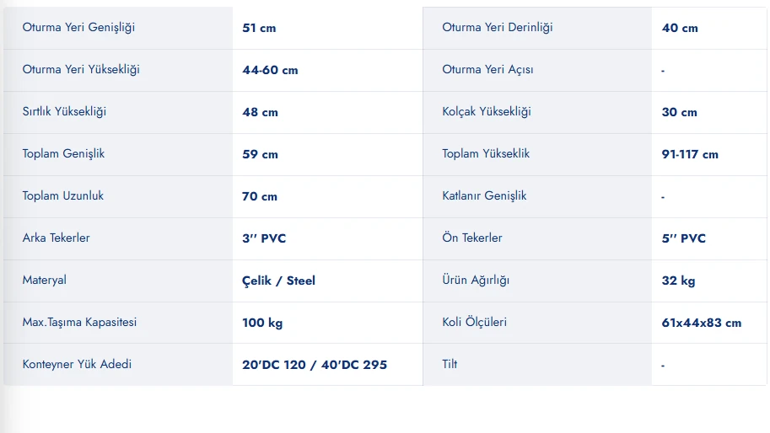Select the '59 cm' total width value
This screenshot has height=433, width=770.
[260, 154]
